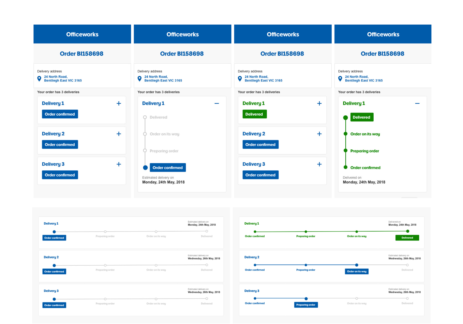Click blue Order confirmed dot, Delivery 3 row, bottom-right panel
Viewport: 463px width, 324px height.
click(x=255, y=299)
